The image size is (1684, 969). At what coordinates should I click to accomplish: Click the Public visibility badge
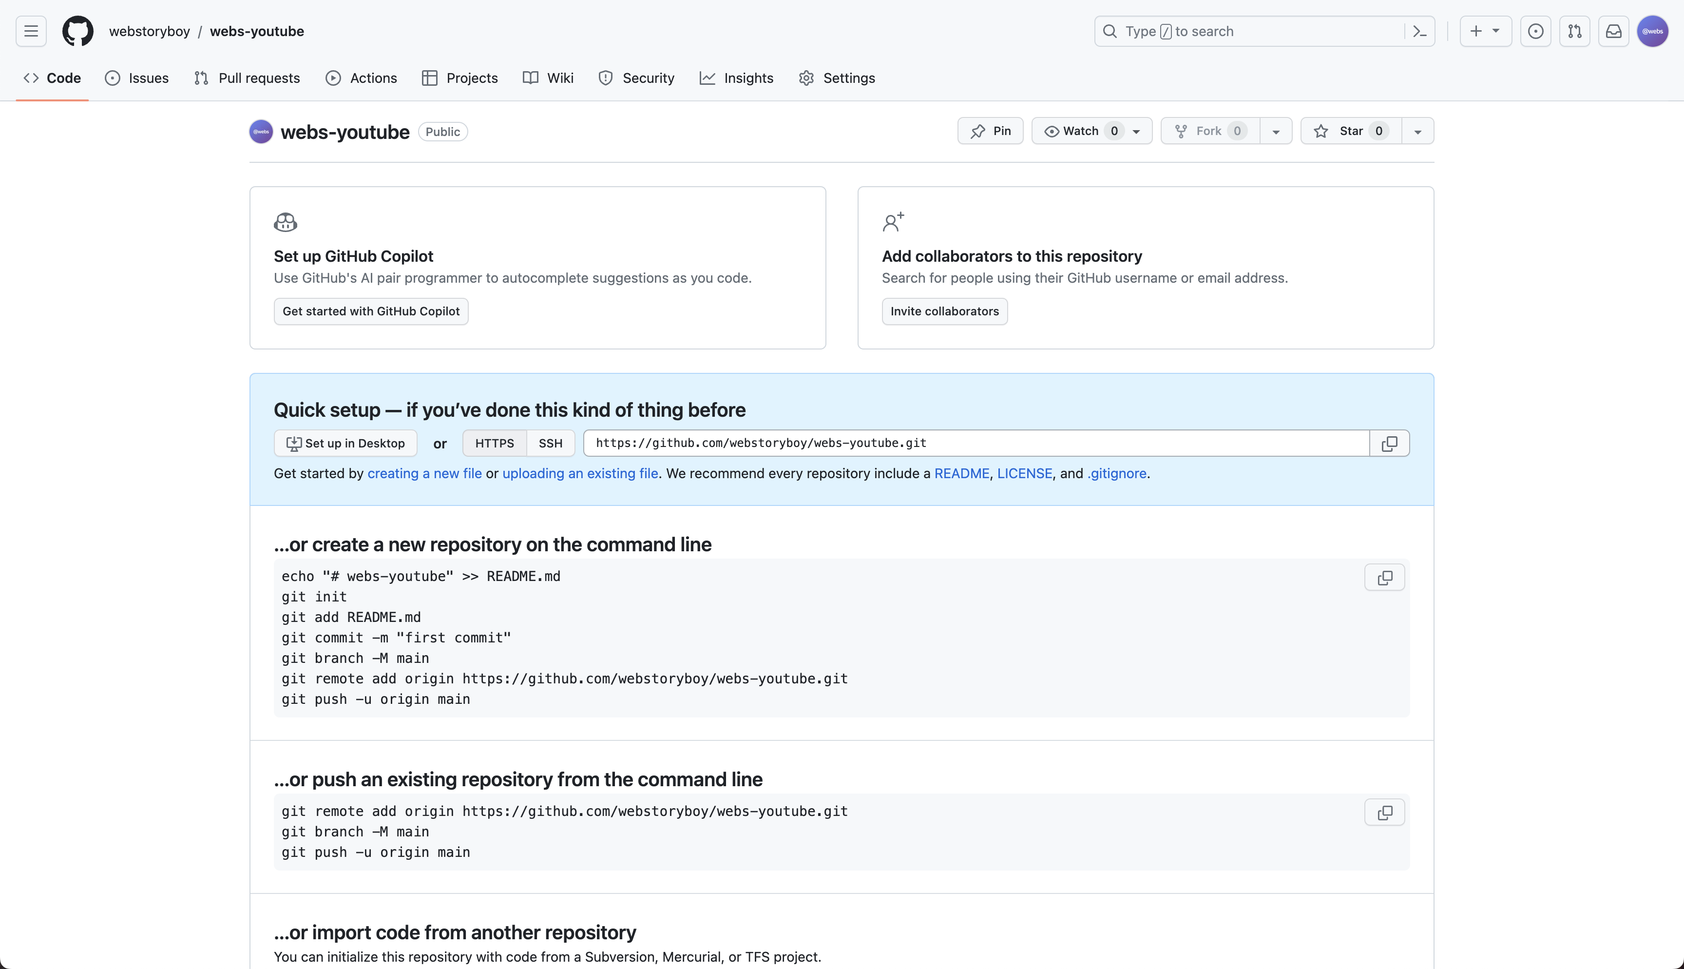[443, 132]
